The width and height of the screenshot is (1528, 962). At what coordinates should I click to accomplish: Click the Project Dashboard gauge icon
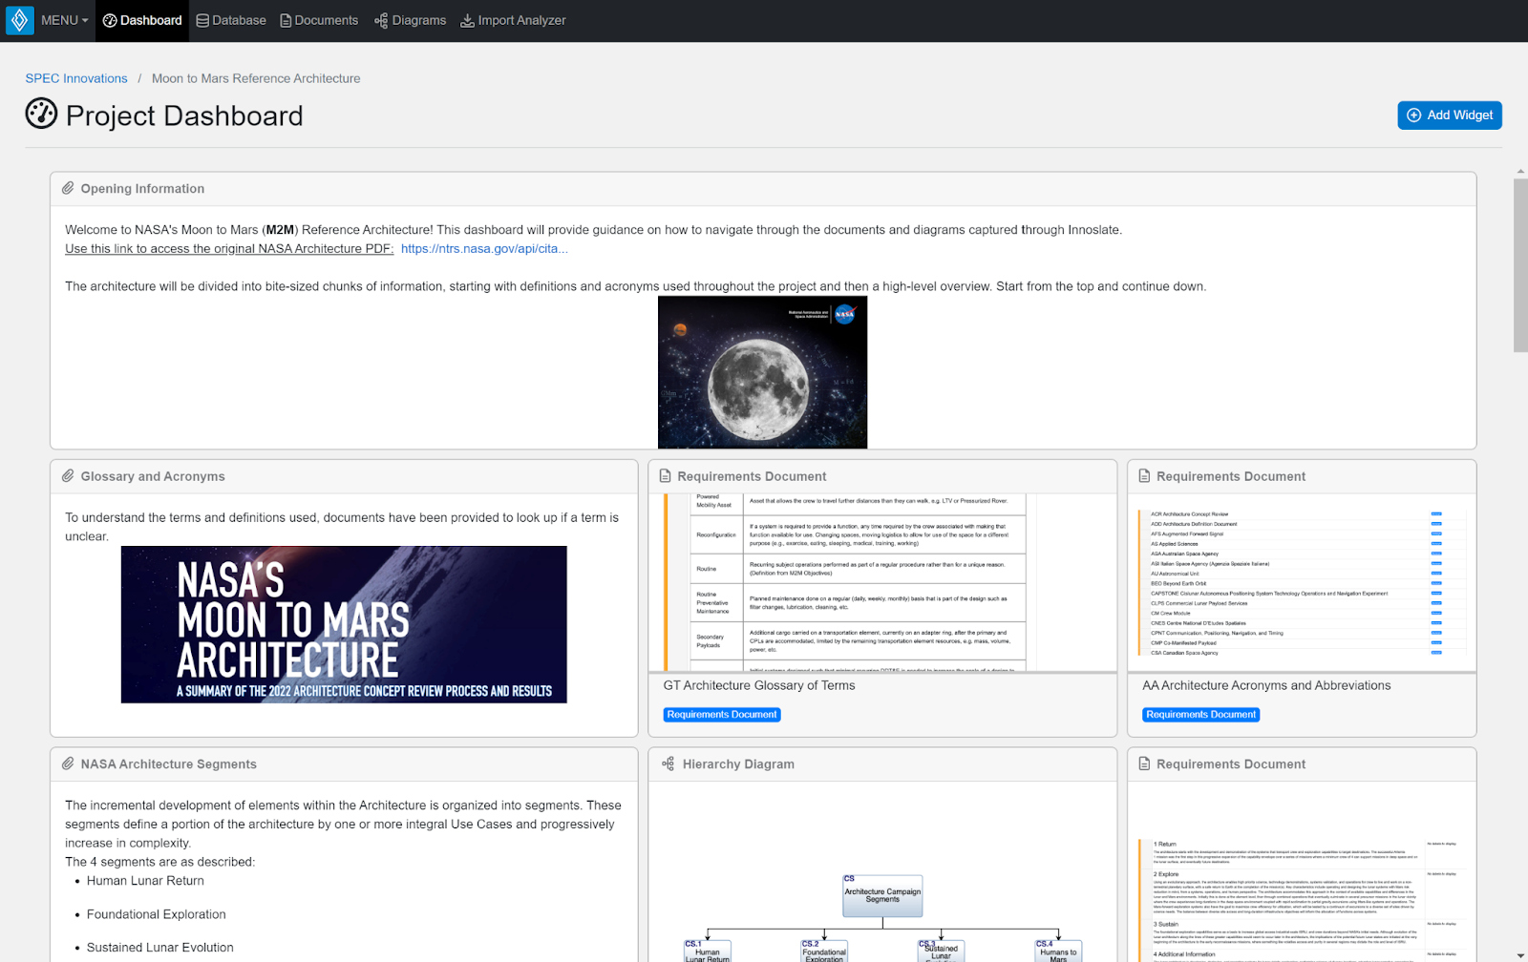(41, 114)
